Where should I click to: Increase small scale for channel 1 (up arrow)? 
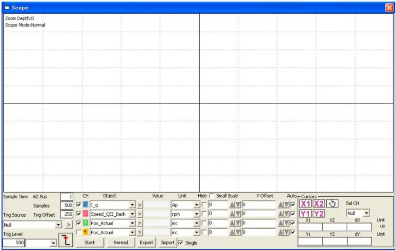pos(232,205)
